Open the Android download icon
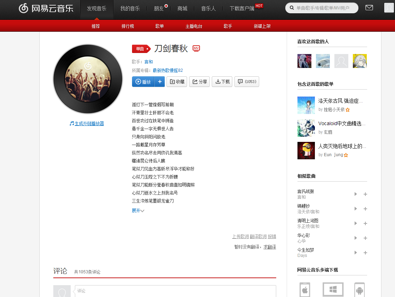Image resolution: width=395 pixels, height=297 pixels. click(359, 290)
